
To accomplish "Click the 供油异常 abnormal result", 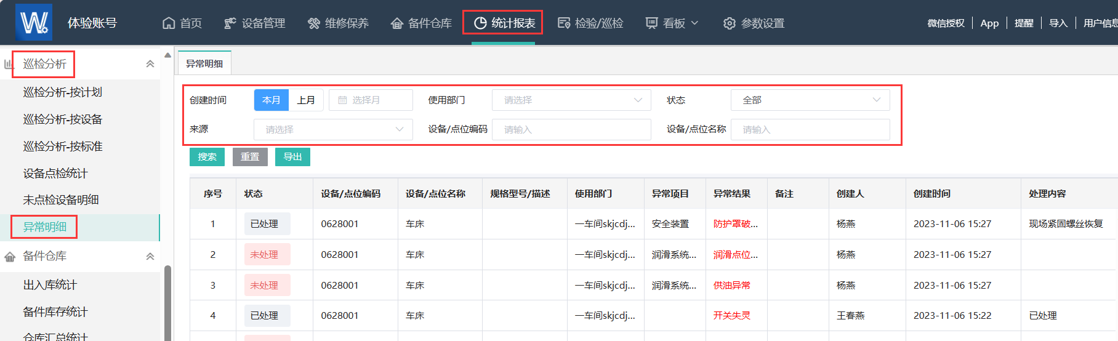I will pos(732,286).
